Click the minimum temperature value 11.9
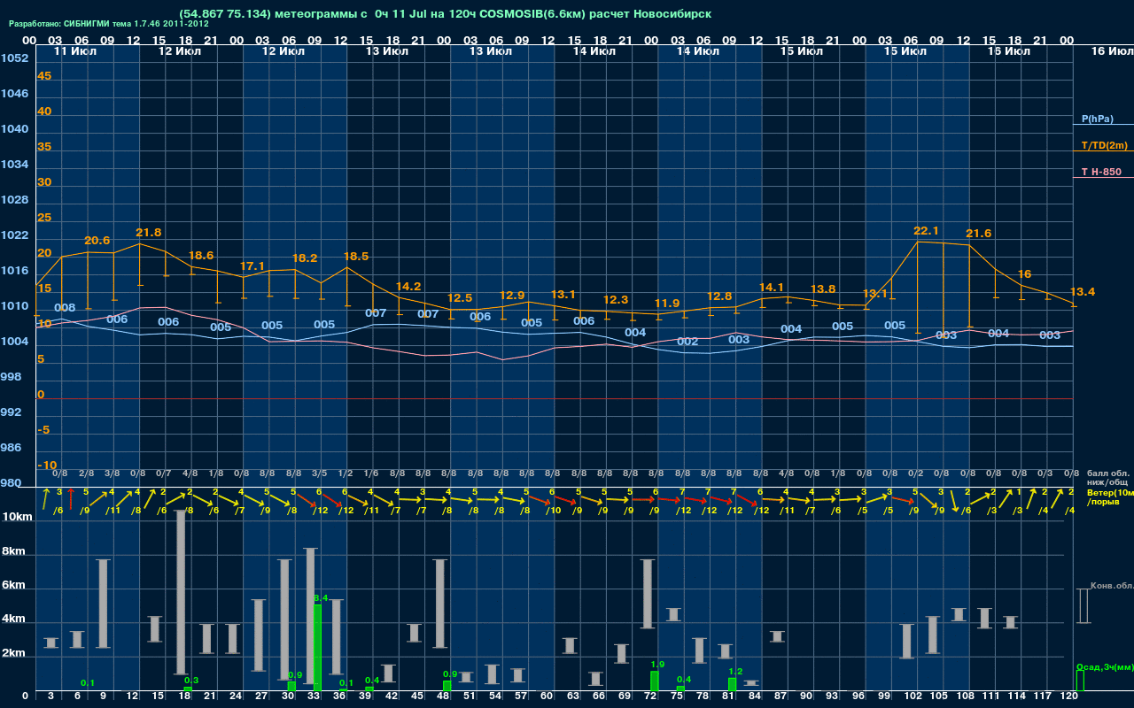Viewport: 1134px width, 708px height. pos(666,304)
